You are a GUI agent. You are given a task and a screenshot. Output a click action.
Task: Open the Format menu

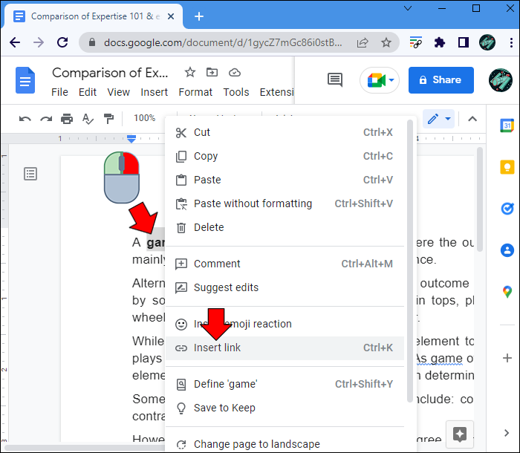195,92
